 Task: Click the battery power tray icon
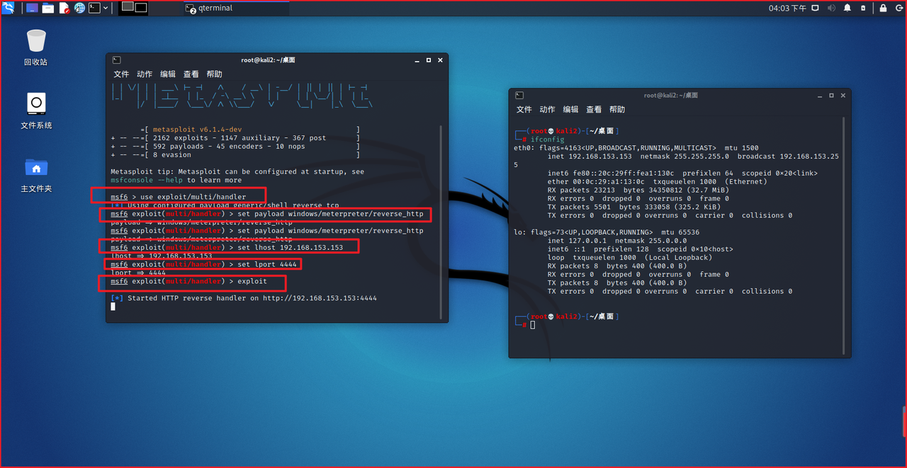[x=863, y=8]
